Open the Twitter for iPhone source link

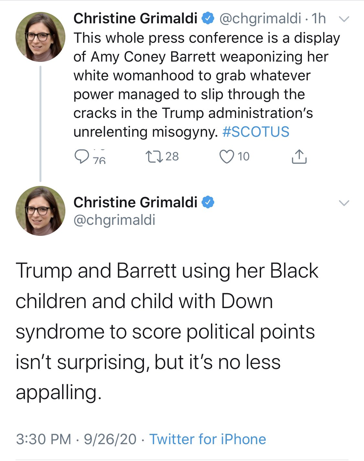(208, 439)
